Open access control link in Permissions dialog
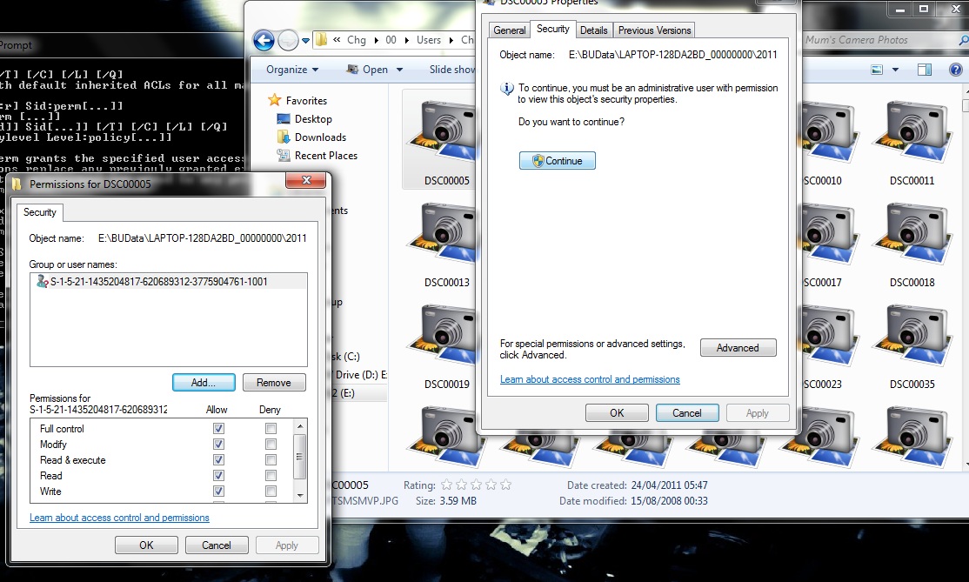The width and height of the screenshot is (969, 582). coord(119,518)
